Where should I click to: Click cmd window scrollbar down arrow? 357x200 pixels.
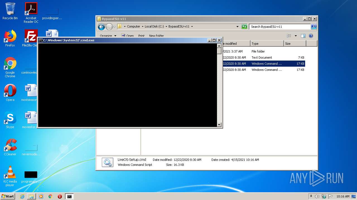point(219,125)
